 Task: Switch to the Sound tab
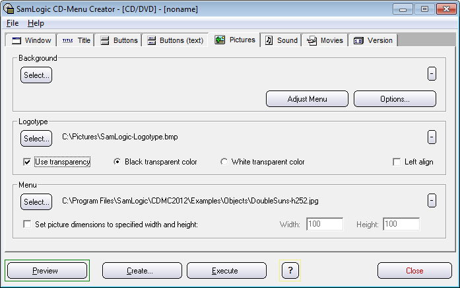(281, 40)
